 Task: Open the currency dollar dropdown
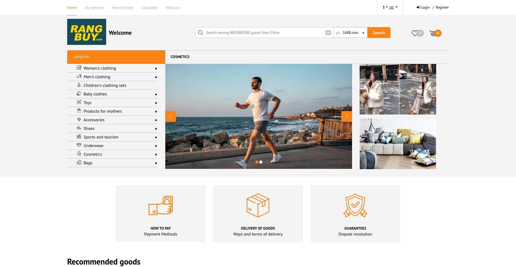[385, 7]
